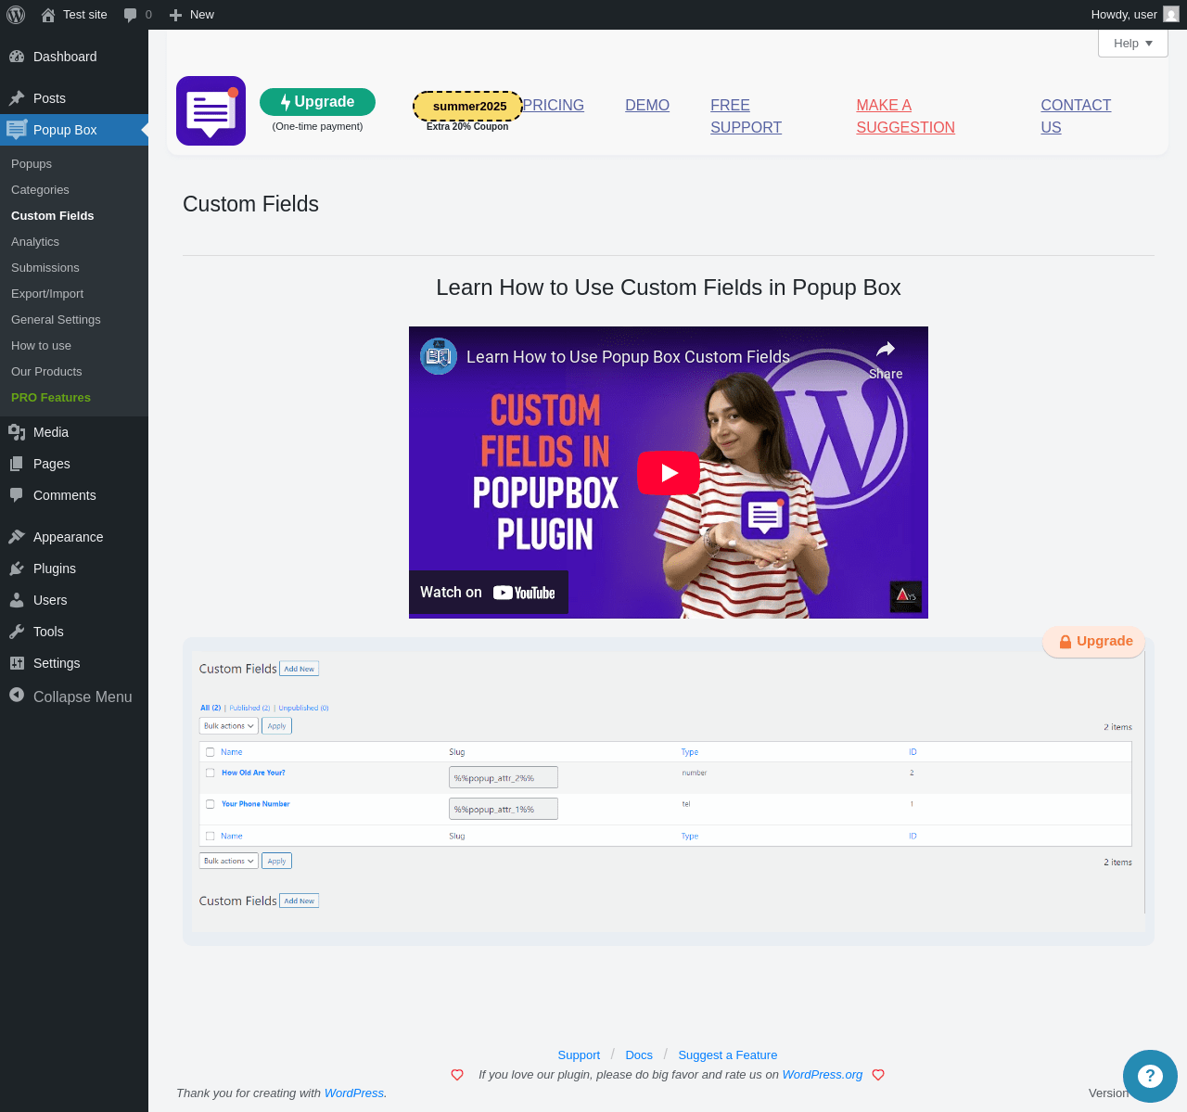1187x1112 pixels.
Task: Open Suggest a Feature link
Action: click(x=728, y=1055)
